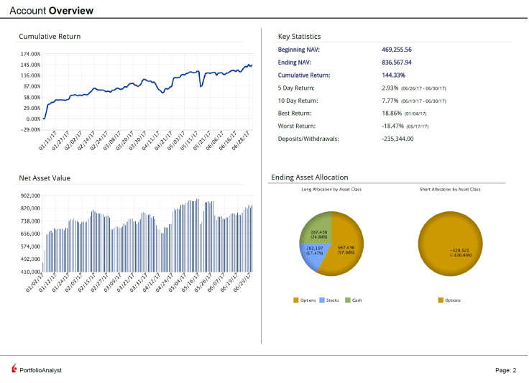Click the Beginning NAV label
The width and height of the screenshot is (529, 383).
coord(298,50)
